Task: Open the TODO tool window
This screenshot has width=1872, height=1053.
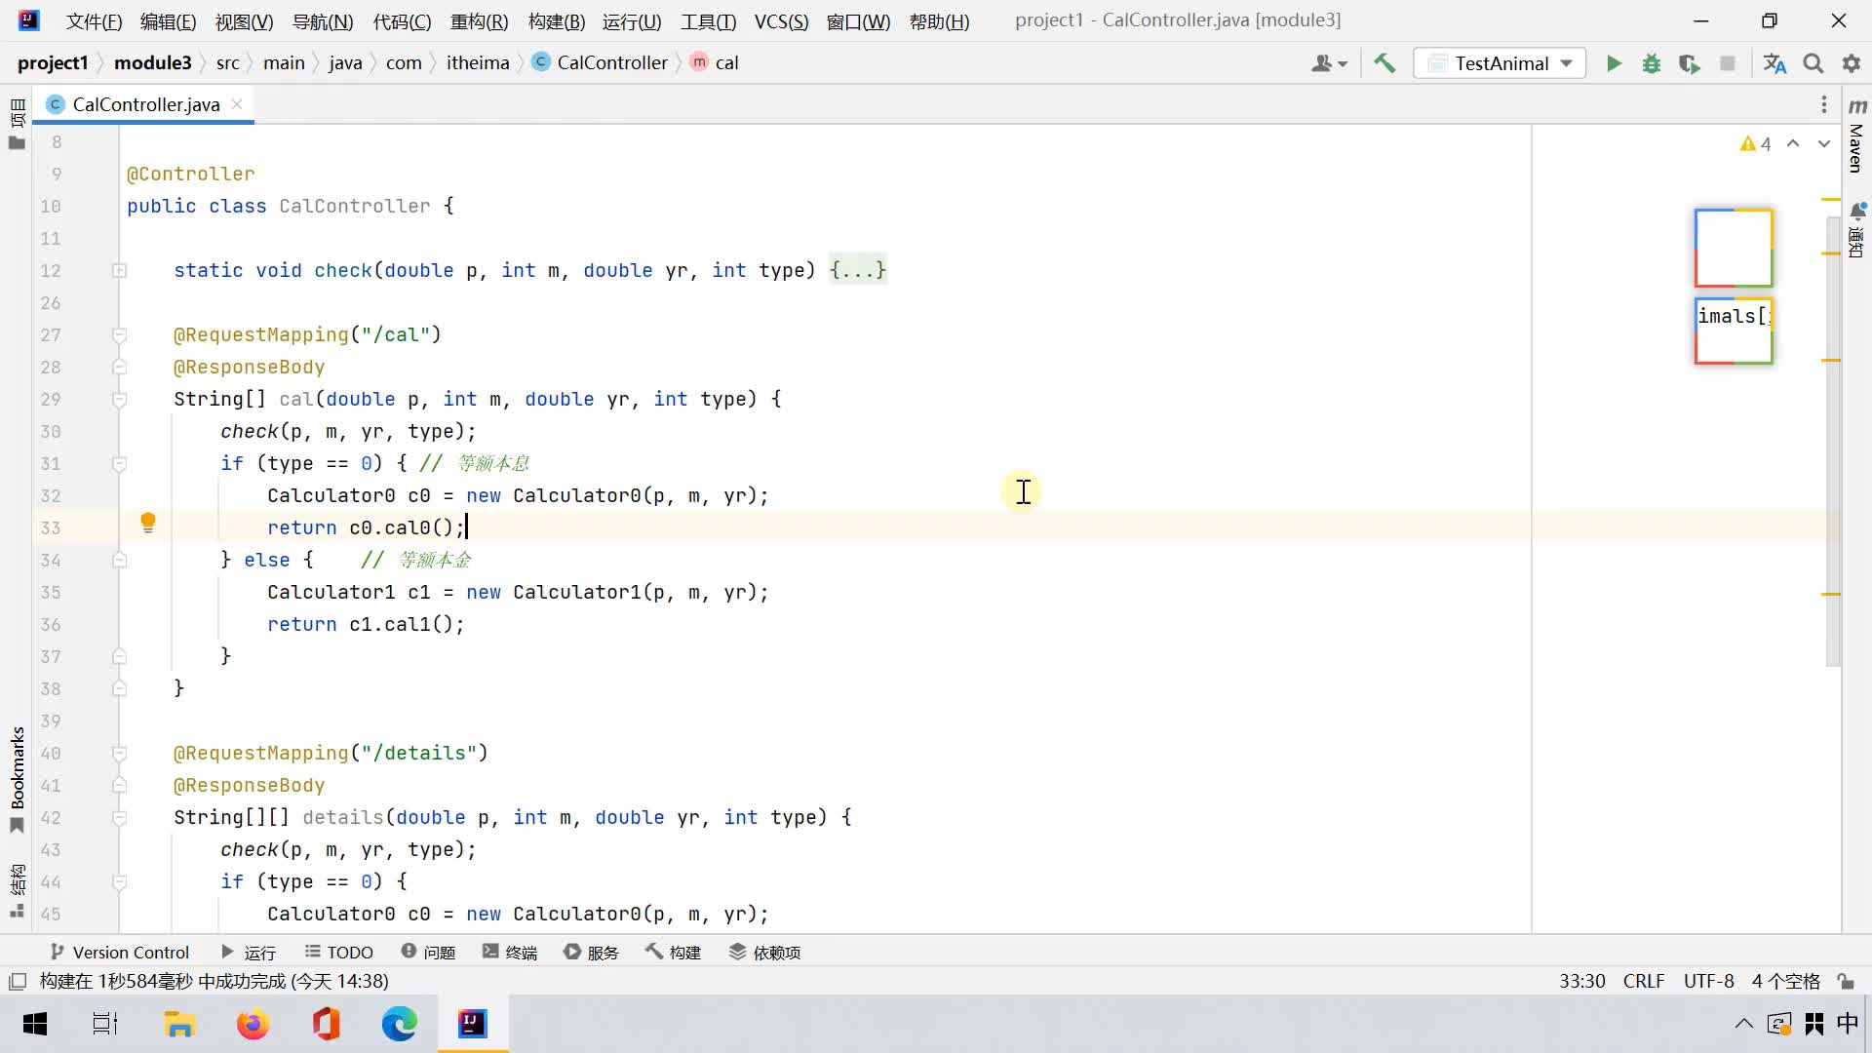Action: click(339, 952)
